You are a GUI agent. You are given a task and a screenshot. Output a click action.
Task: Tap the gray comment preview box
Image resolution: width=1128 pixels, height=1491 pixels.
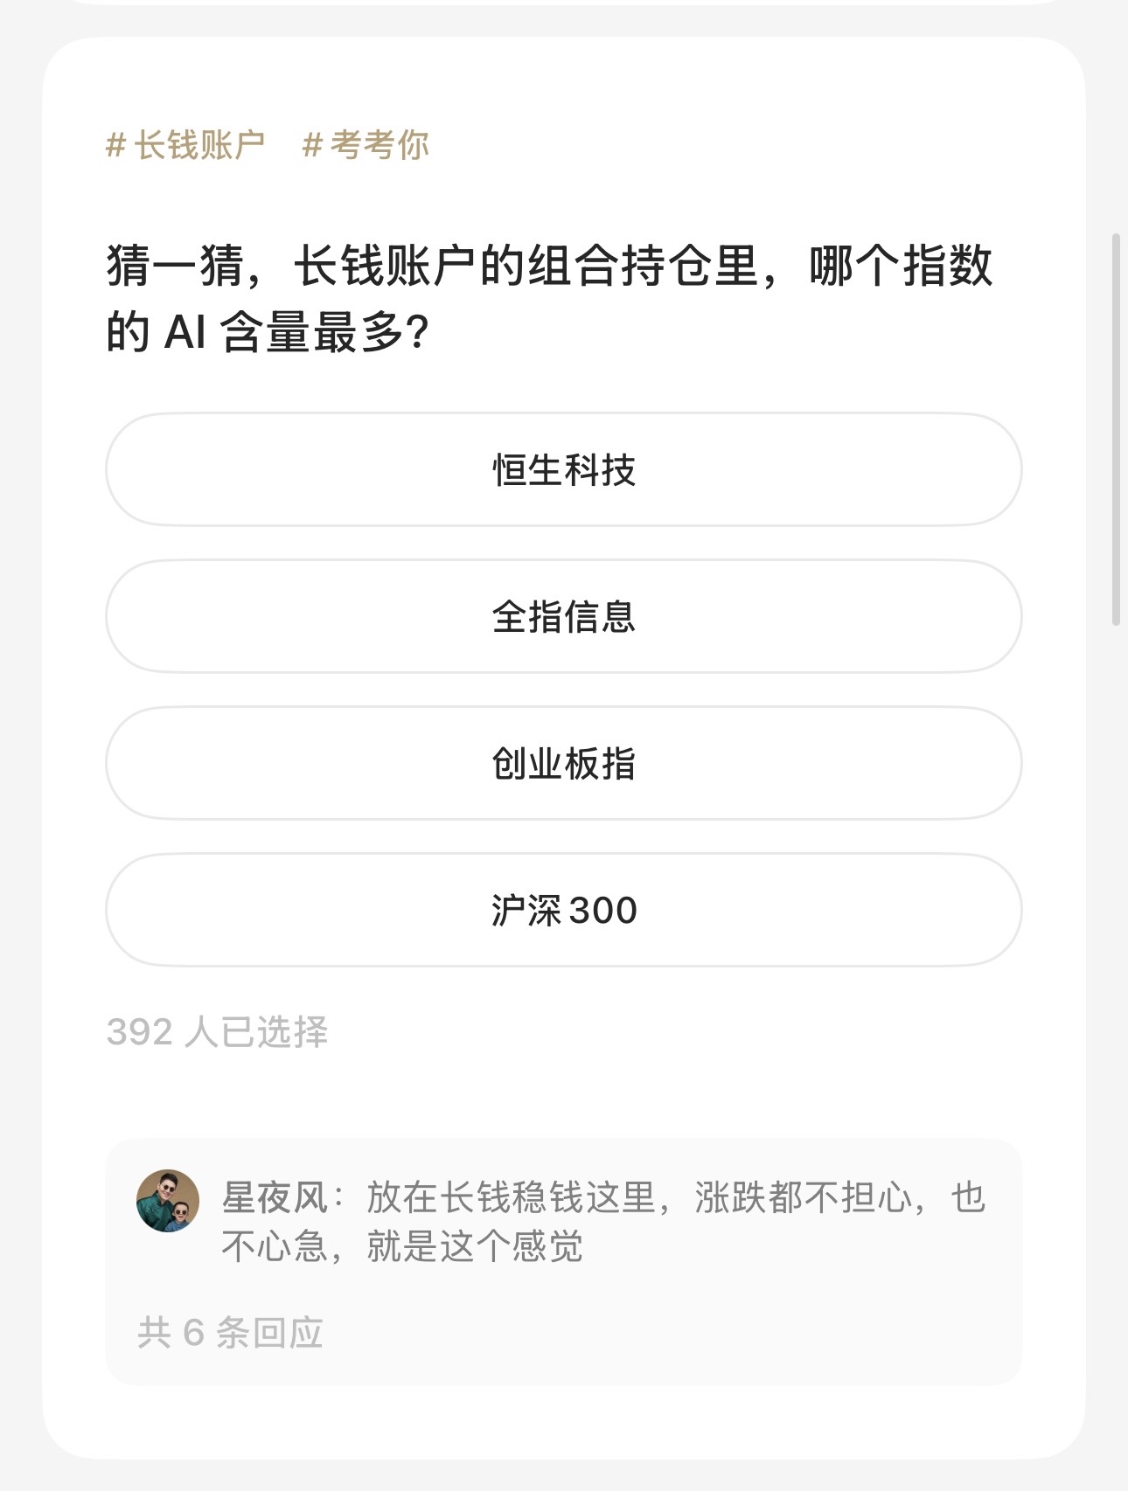pyautogui.click(x=564, y=1262)
